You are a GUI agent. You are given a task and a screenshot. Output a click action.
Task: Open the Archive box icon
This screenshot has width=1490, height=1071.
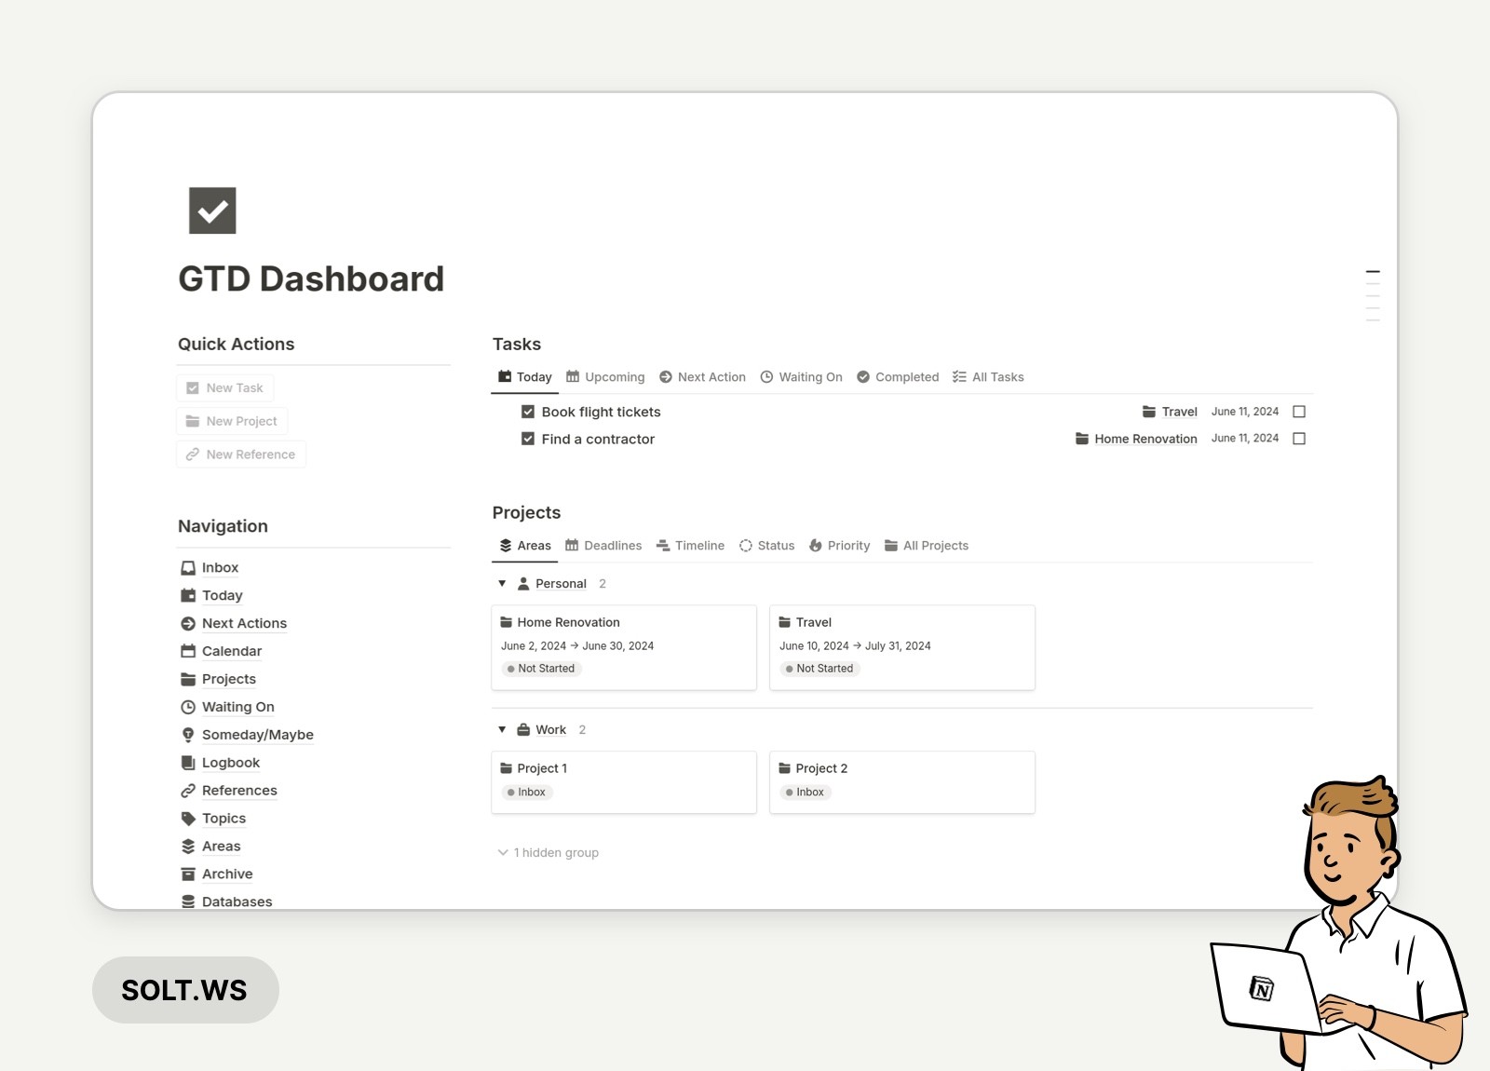point(187,874)
